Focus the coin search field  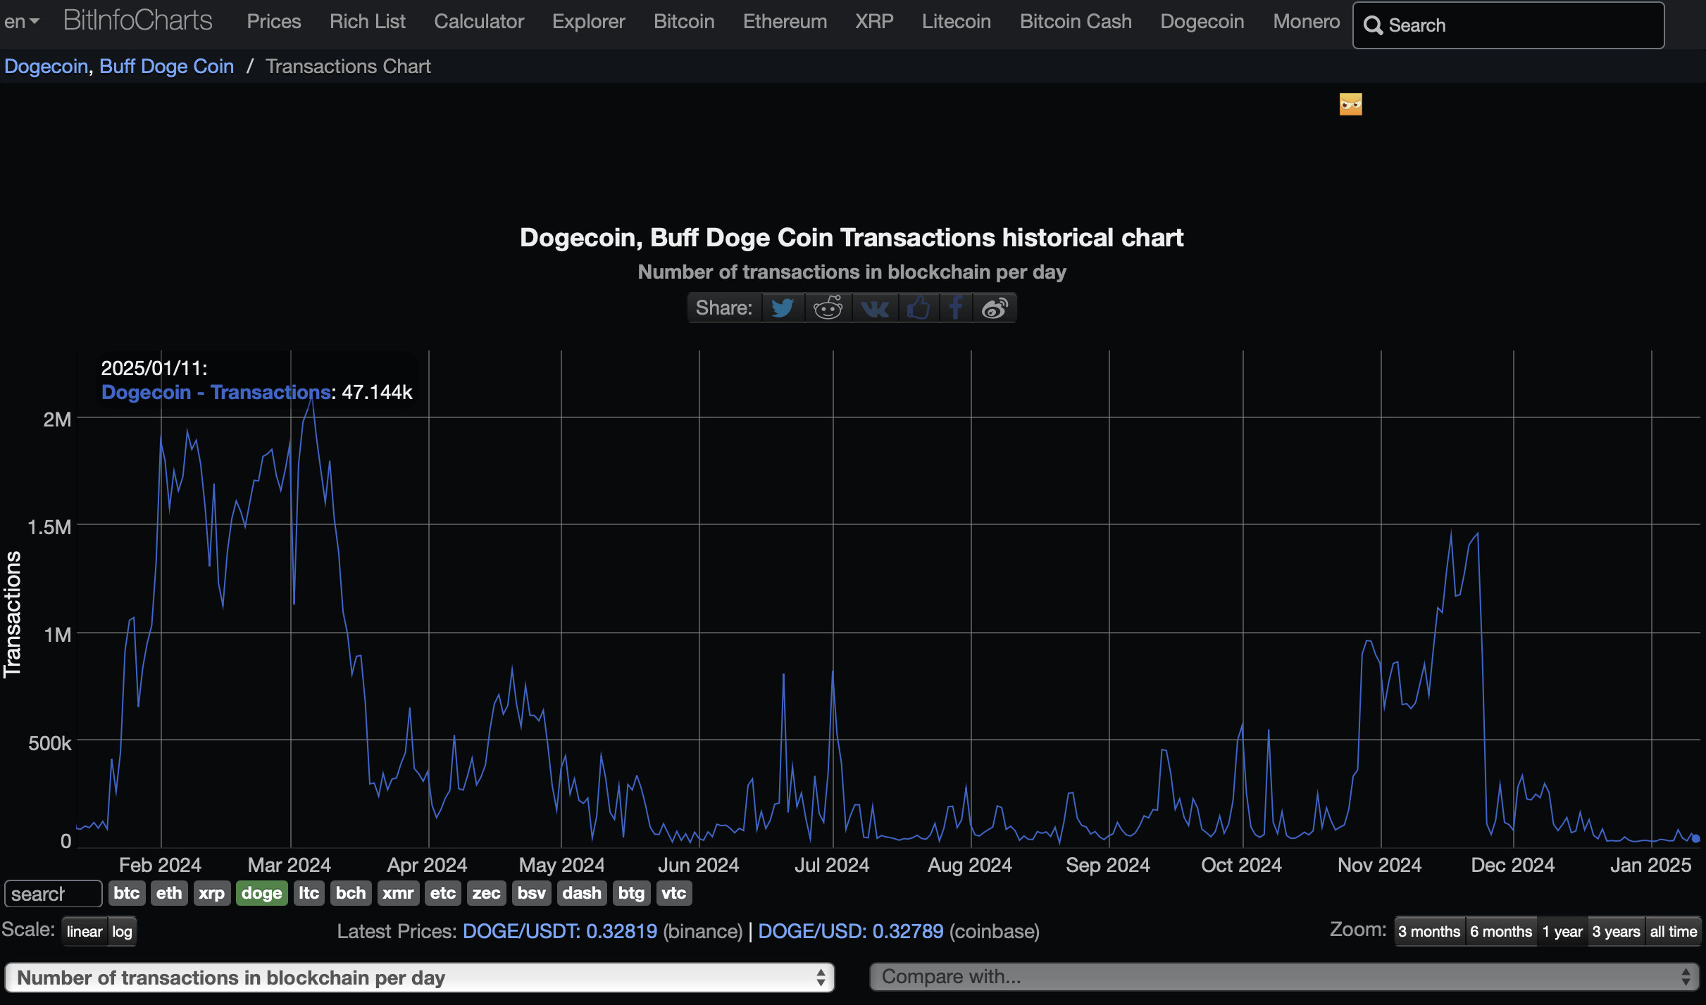point(53,894)
